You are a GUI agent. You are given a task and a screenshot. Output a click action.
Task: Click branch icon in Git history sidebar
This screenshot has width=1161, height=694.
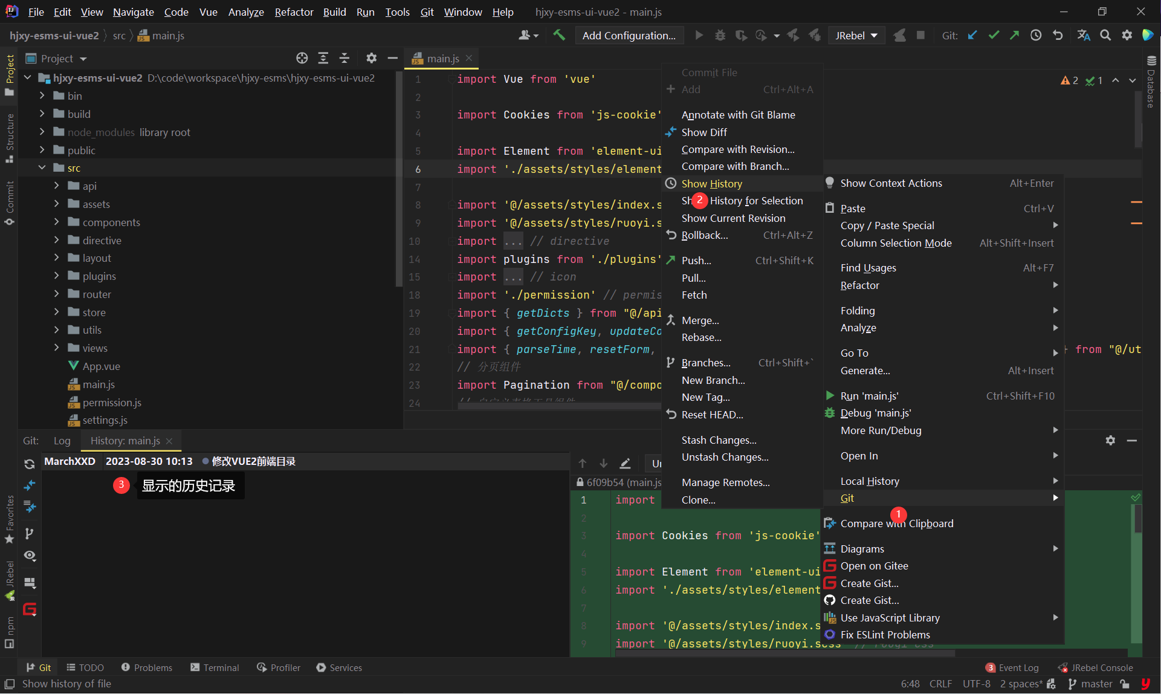pyautogui.click(x=29, y=533)
